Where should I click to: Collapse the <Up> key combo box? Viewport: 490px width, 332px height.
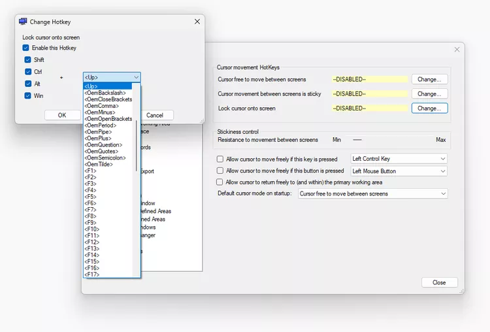click(x=137, y=77)
